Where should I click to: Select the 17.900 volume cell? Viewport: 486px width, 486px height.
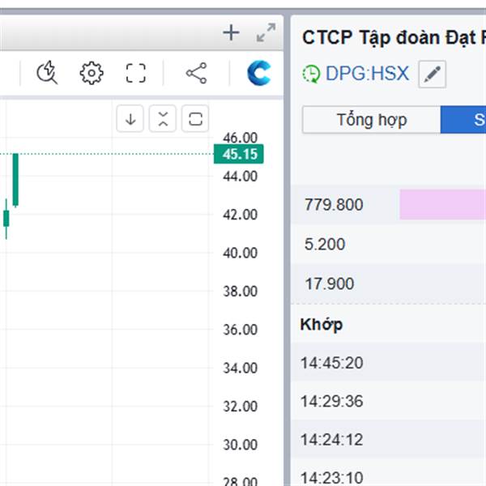[x=329, y=283]
